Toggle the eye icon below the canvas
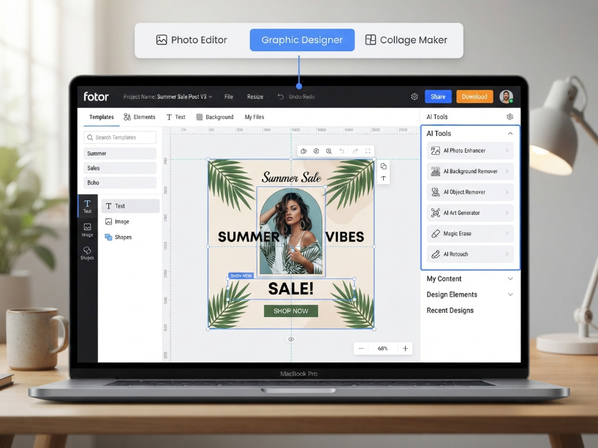The width and height of the screenshot is (598, 448). (x=291, y=339)
